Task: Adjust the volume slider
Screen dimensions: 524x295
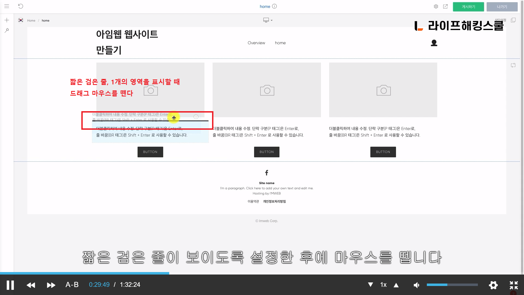Action: tap(452, 285)
